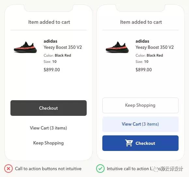189x177 pixels.
Task: Choose Keep Shopping text link on left phone
Action: (x=49, y=143)
